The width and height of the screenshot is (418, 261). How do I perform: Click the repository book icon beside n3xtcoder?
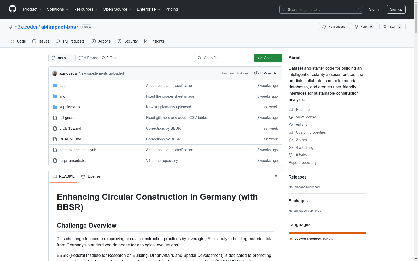[x=10, y=27]
